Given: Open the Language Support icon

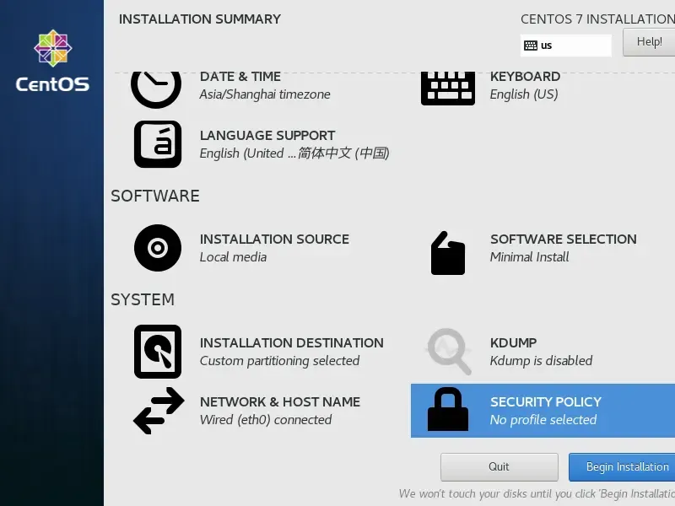Looking at the screenshot, I should coord(158,144).
